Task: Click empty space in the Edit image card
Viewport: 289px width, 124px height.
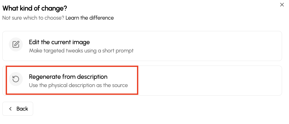Action: (x=207, y=46)
